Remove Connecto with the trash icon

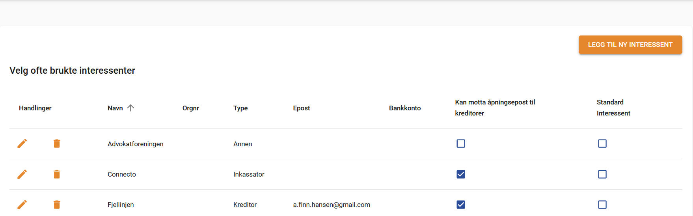(57, 174)
